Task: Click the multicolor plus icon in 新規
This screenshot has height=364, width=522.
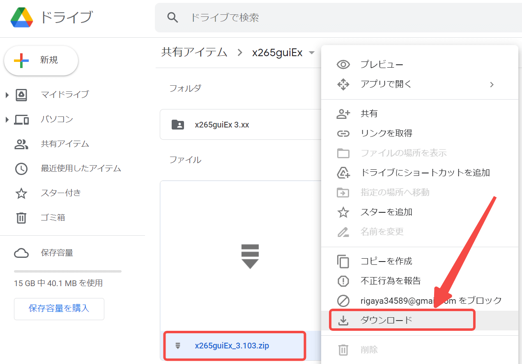Action: coord(21,60)
